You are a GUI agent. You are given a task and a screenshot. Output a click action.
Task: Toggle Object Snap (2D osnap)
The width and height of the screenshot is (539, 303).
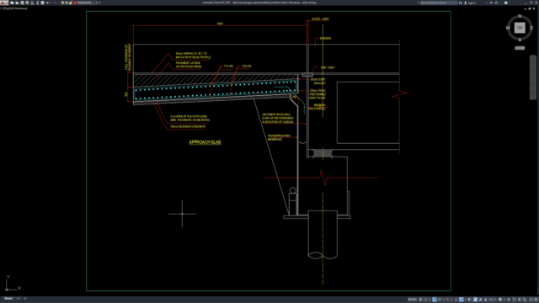click(462, 300)
